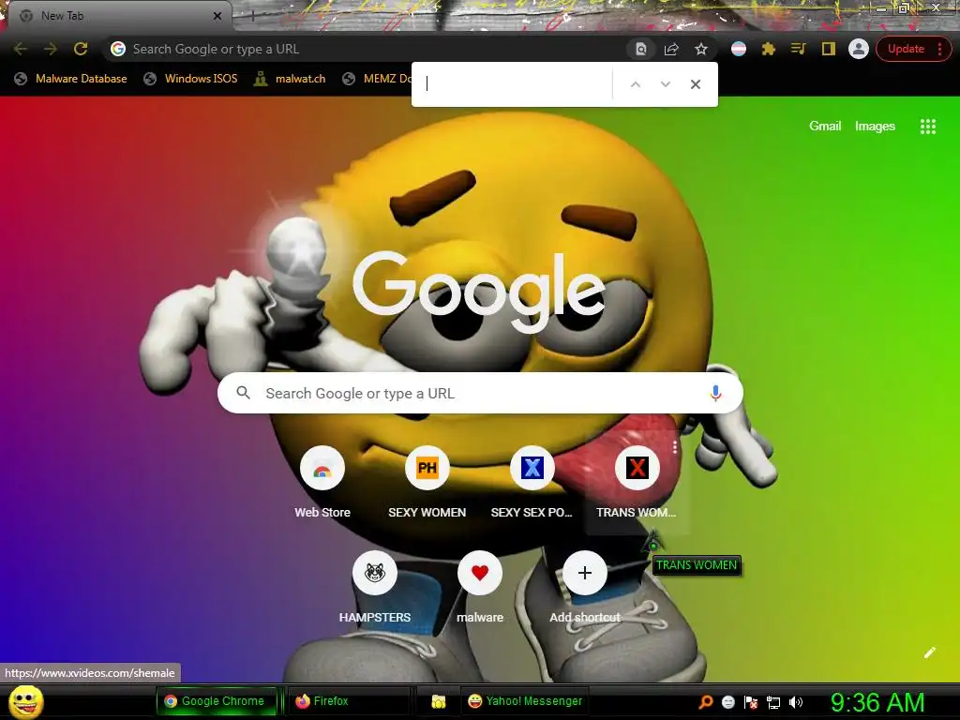The height and width of the screenshot is (720, 960).
Task: Click the striped flag extension icon
Action: tap(739, 49)
